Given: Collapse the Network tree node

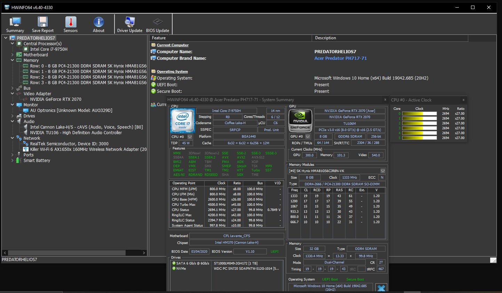Looking at the screenshot, I should [x=13, y=138].
